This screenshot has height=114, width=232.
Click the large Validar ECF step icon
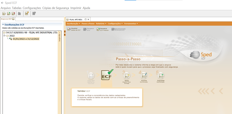coord(107,75)
